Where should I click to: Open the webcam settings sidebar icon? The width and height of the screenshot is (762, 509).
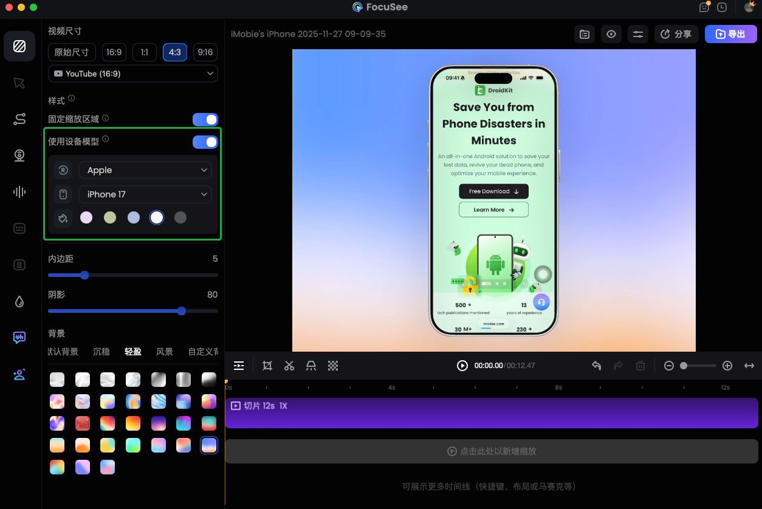point(19,155)
